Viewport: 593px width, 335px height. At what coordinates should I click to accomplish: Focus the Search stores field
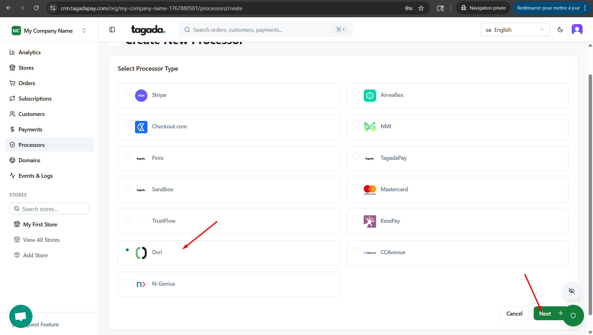(49, 209)
